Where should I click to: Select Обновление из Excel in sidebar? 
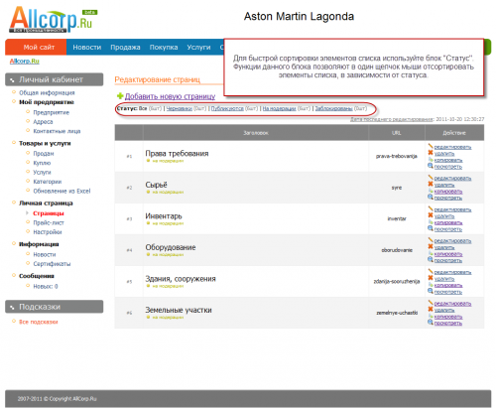tap(62, 191)
